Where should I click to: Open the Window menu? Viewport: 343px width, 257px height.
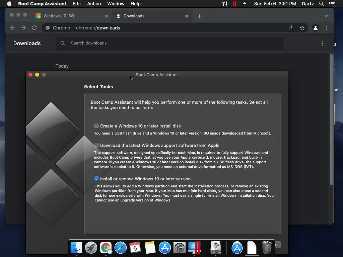[x=116, y=4]
